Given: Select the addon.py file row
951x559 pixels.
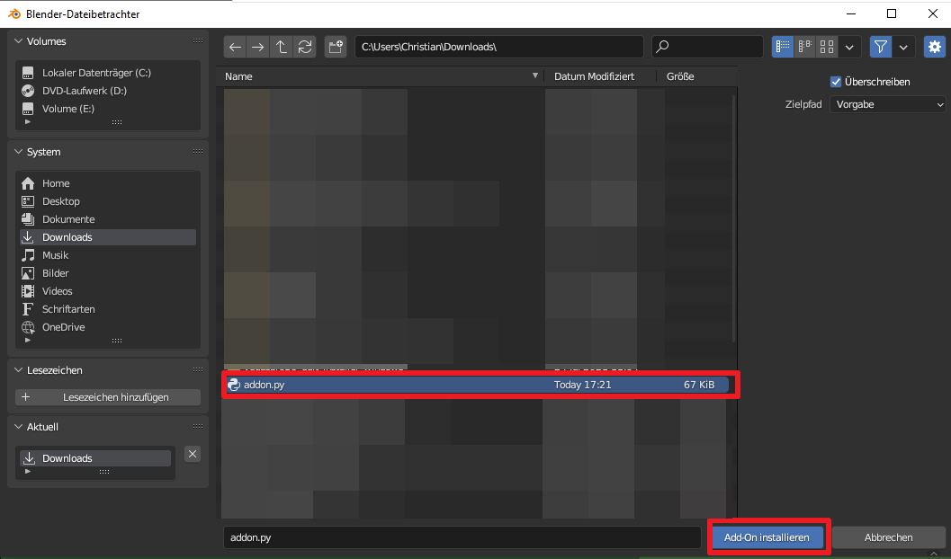Looking at the screenshot, I should [x=476, y=385].
